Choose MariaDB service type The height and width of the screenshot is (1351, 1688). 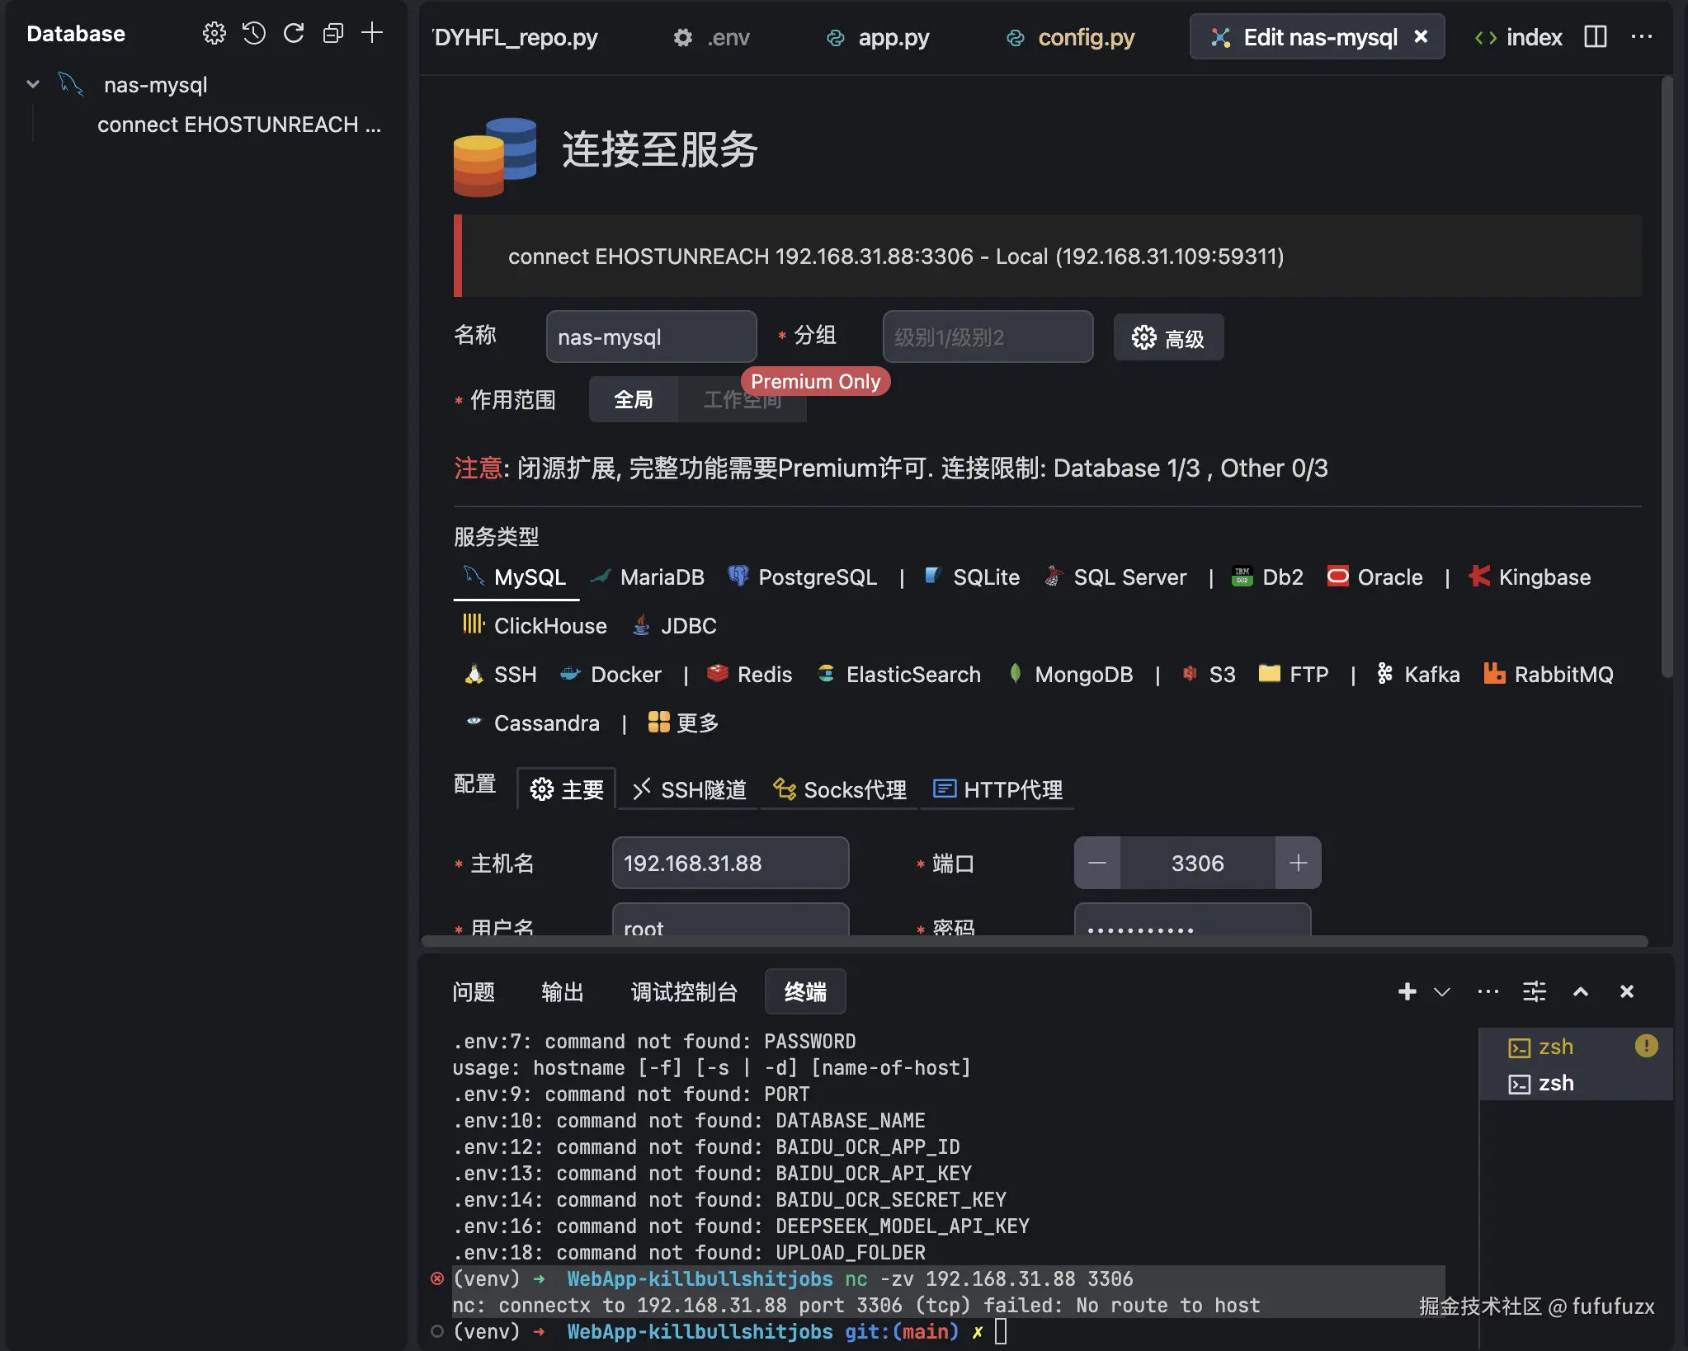pyautogui.click(x=648, y=577)
